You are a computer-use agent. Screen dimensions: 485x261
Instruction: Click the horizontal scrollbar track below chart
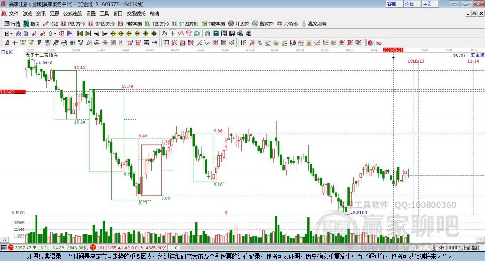coord(296,248)
